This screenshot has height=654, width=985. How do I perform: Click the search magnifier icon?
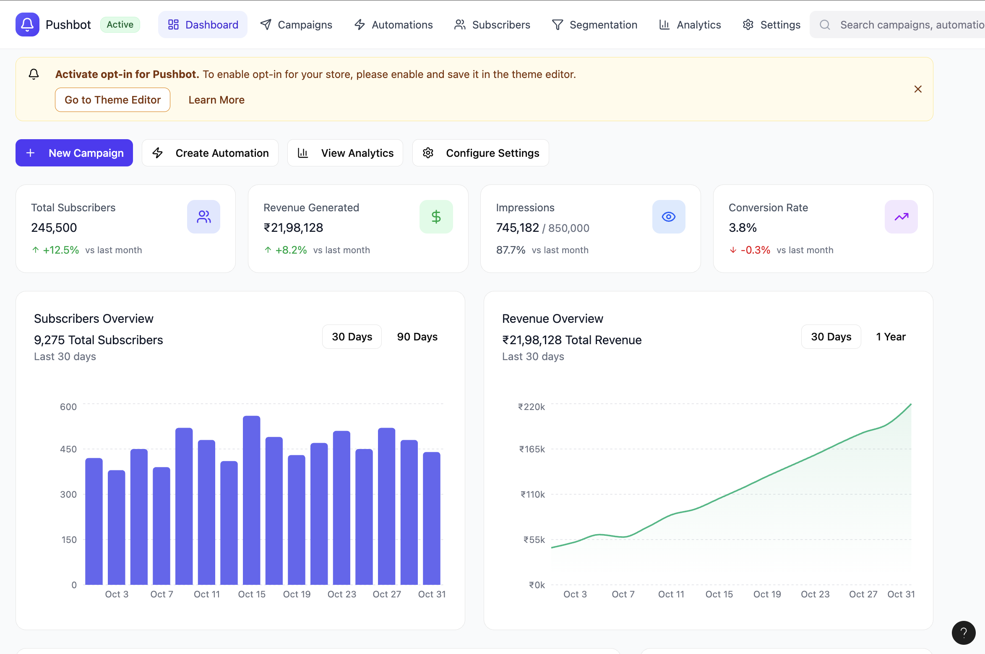tap(825, 25)
